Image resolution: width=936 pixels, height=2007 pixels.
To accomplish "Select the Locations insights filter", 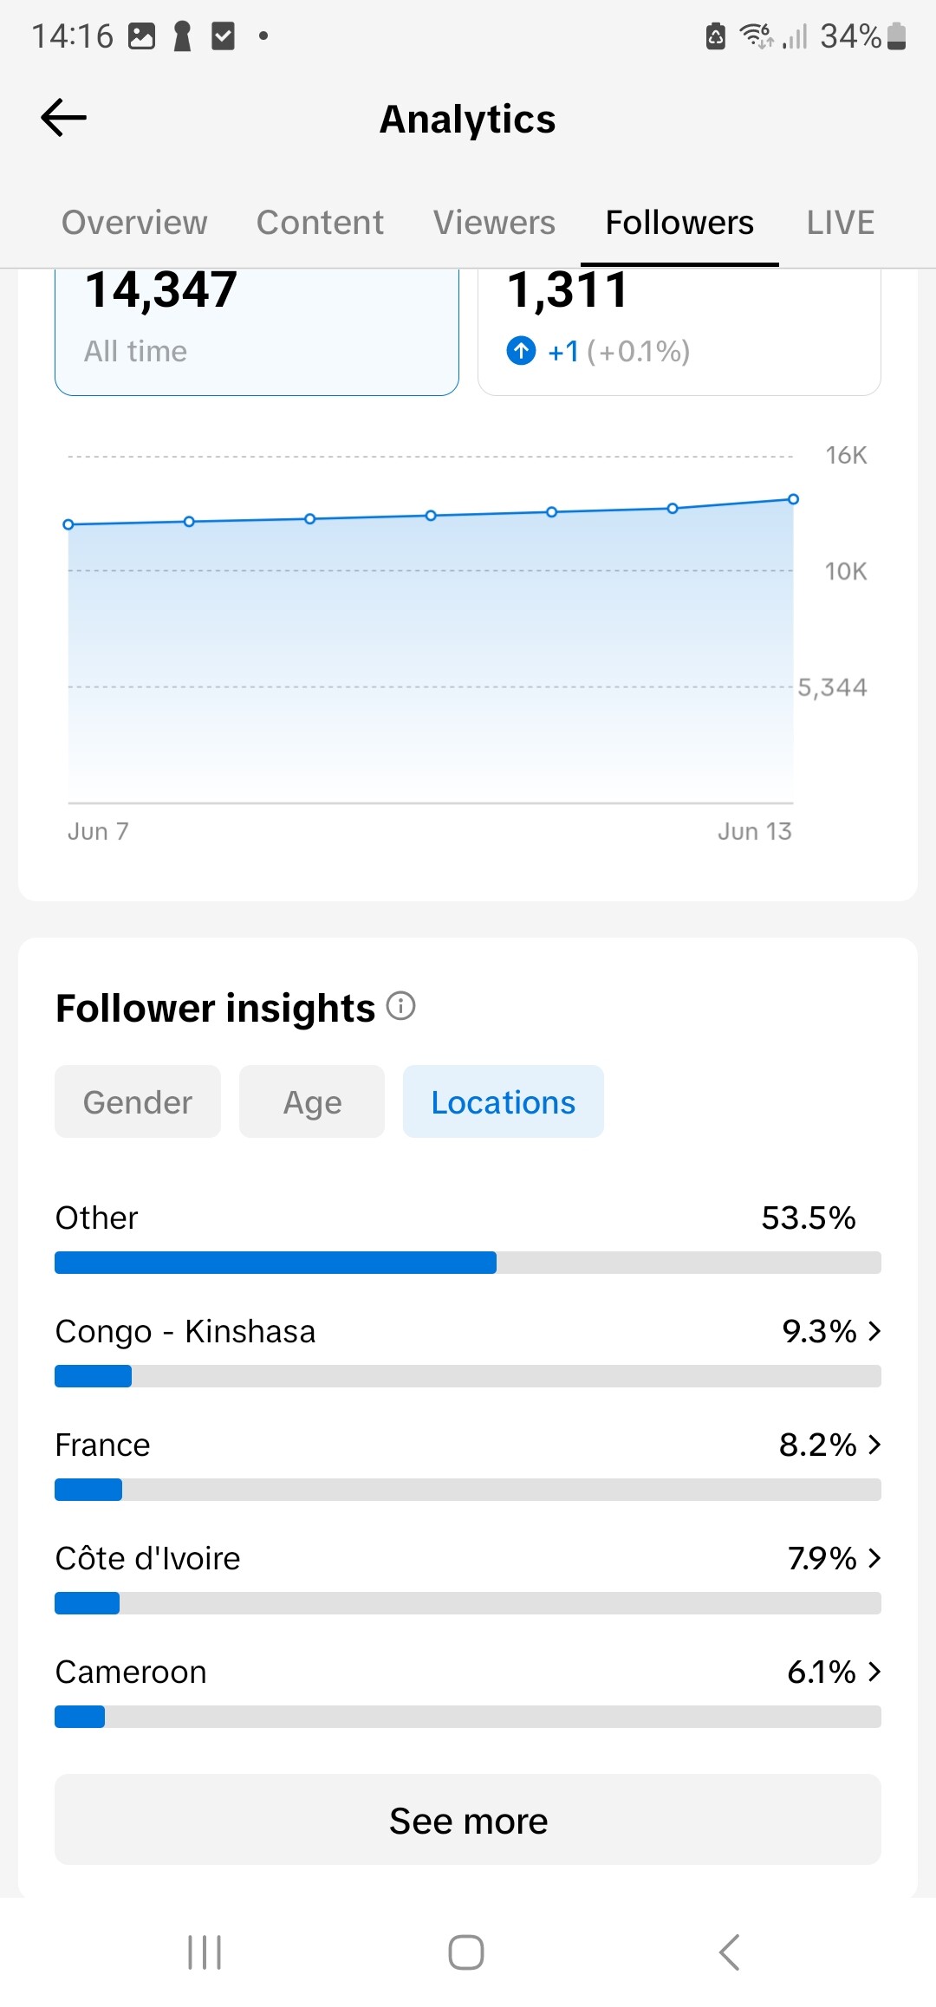I will (504, 1101).
